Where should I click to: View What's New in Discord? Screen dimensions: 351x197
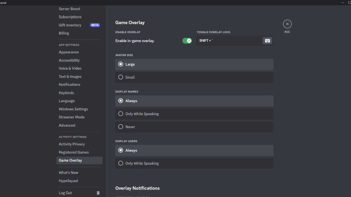click(68, 172)
